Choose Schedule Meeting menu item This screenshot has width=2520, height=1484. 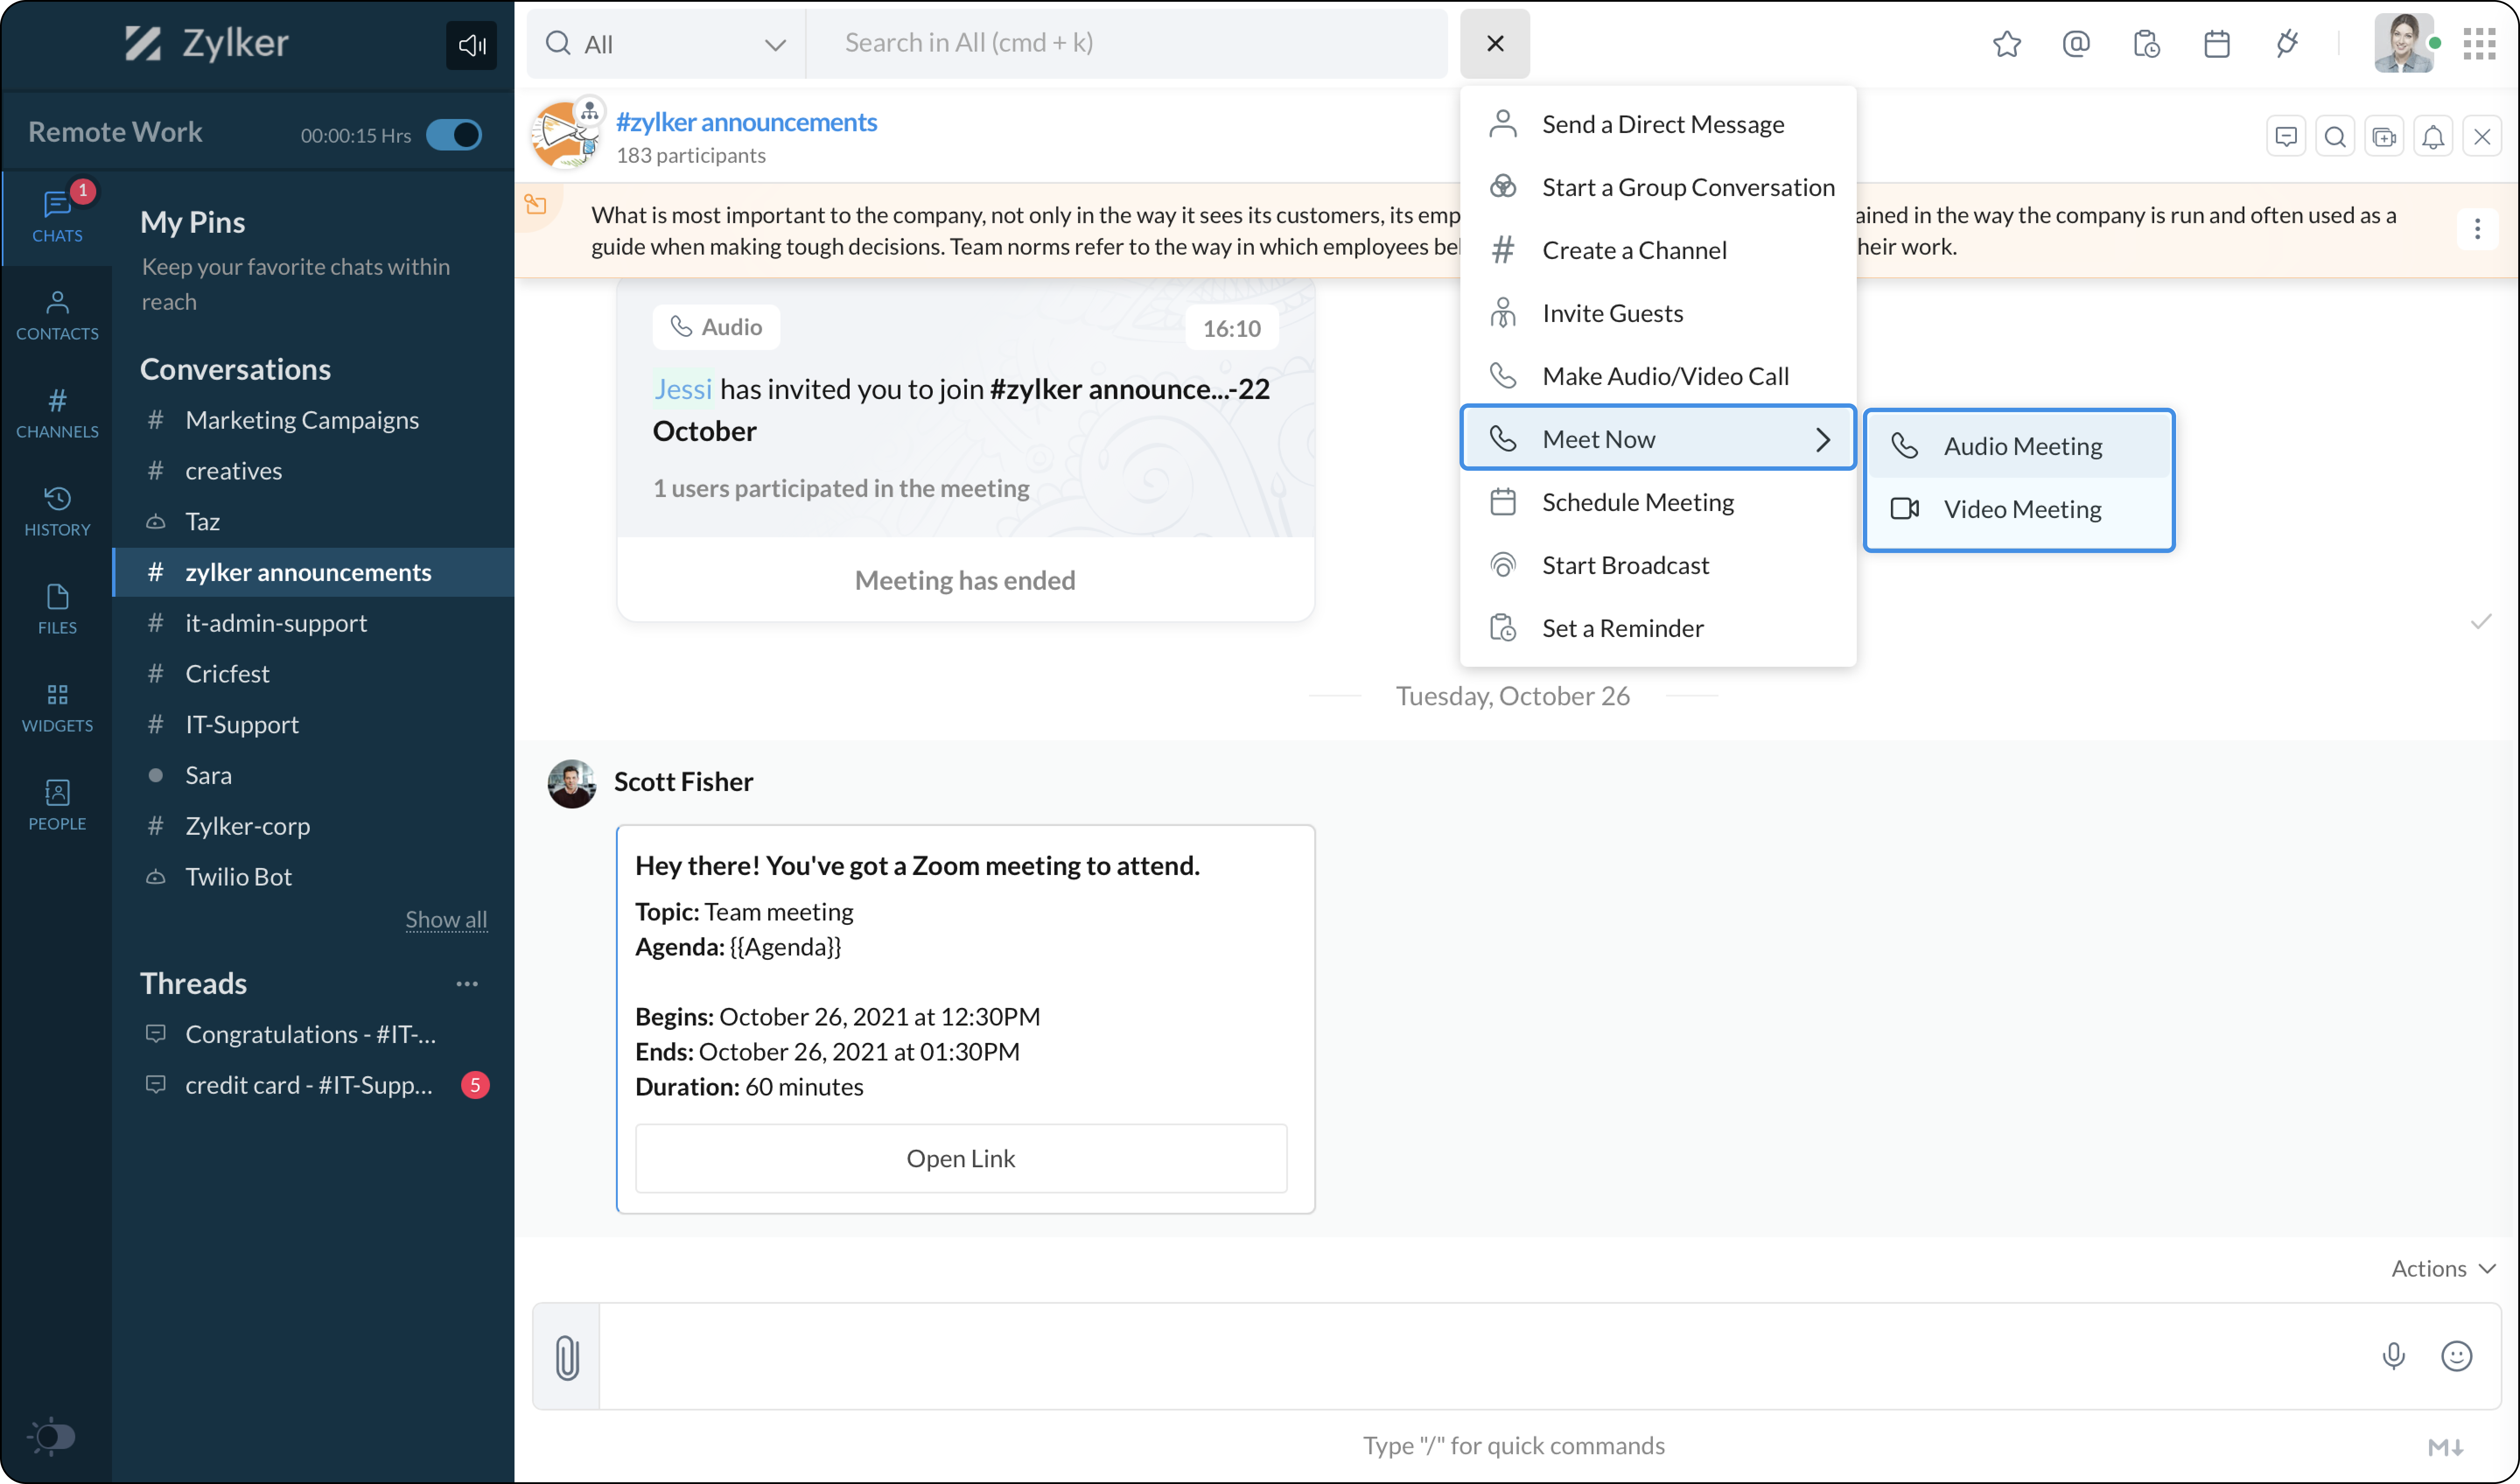pos(1637,502)
